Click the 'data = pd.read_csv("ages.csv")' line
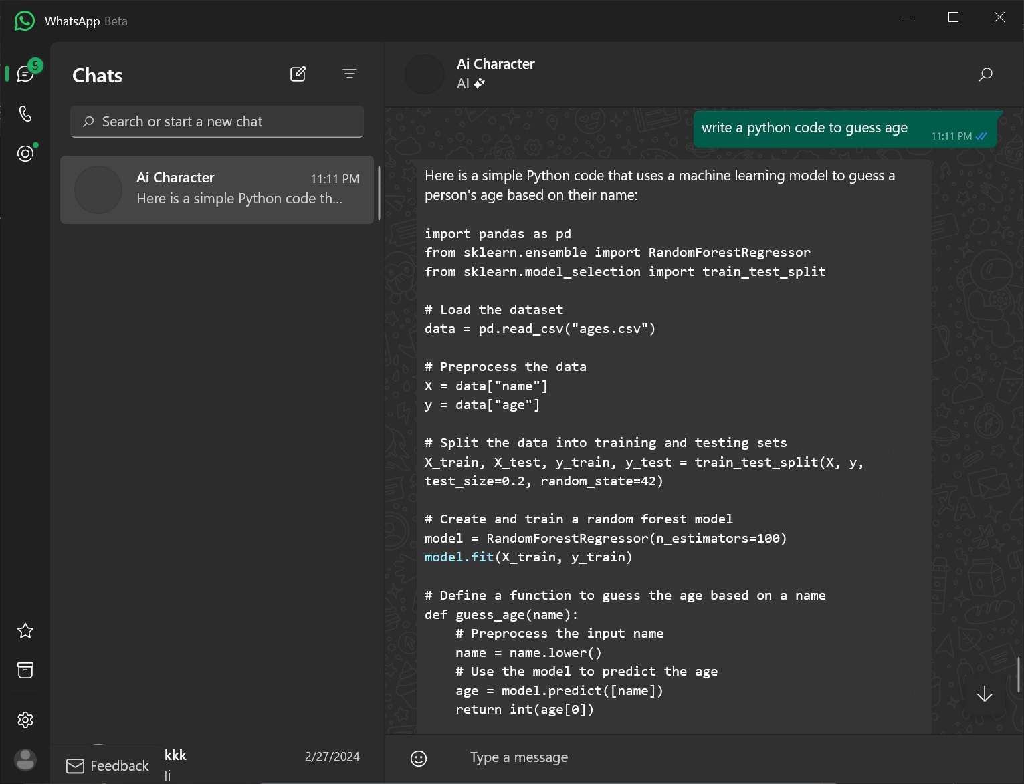 pyautogui.click(x=540, y=329)
